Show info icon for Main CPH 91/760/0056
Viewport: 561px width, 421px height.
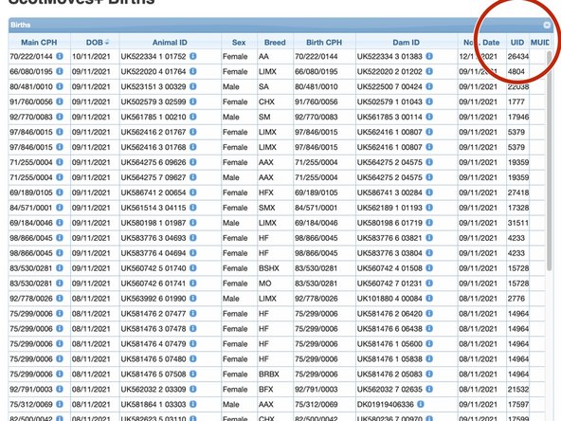point(60,101)
